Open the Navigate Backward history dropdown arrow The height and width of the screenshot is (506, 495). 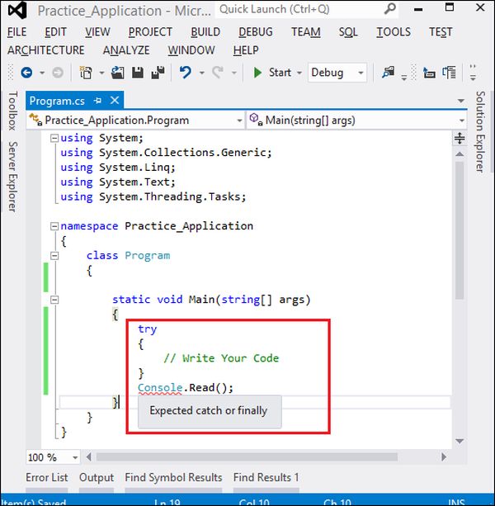[42, 73]
